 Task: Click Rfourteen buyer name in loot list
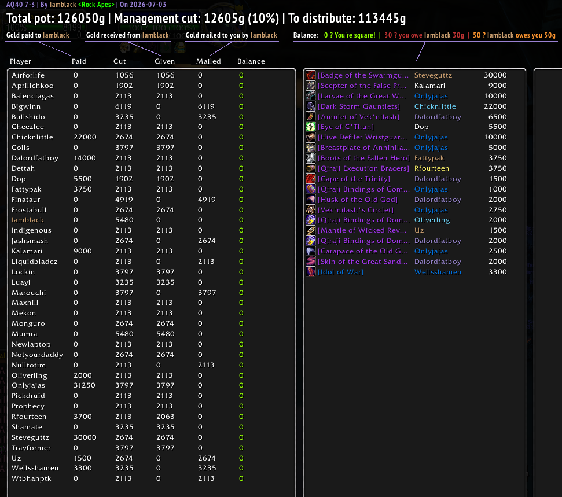[x=432, y=168]
